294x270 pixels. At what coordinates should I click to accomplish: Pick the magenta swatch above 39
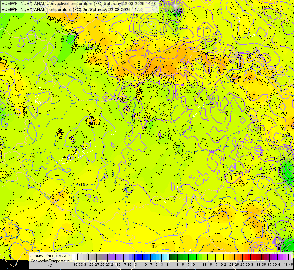coord(274,257)
